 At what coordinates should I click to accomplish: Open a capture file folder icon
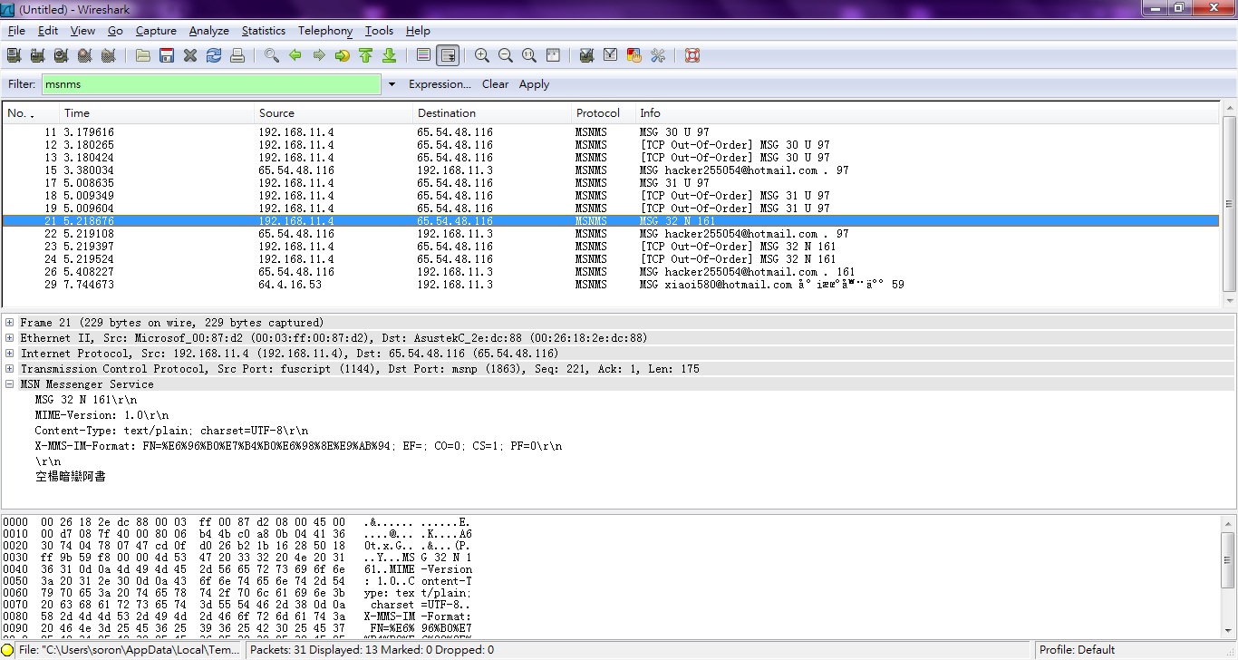[x=143, y=55]
